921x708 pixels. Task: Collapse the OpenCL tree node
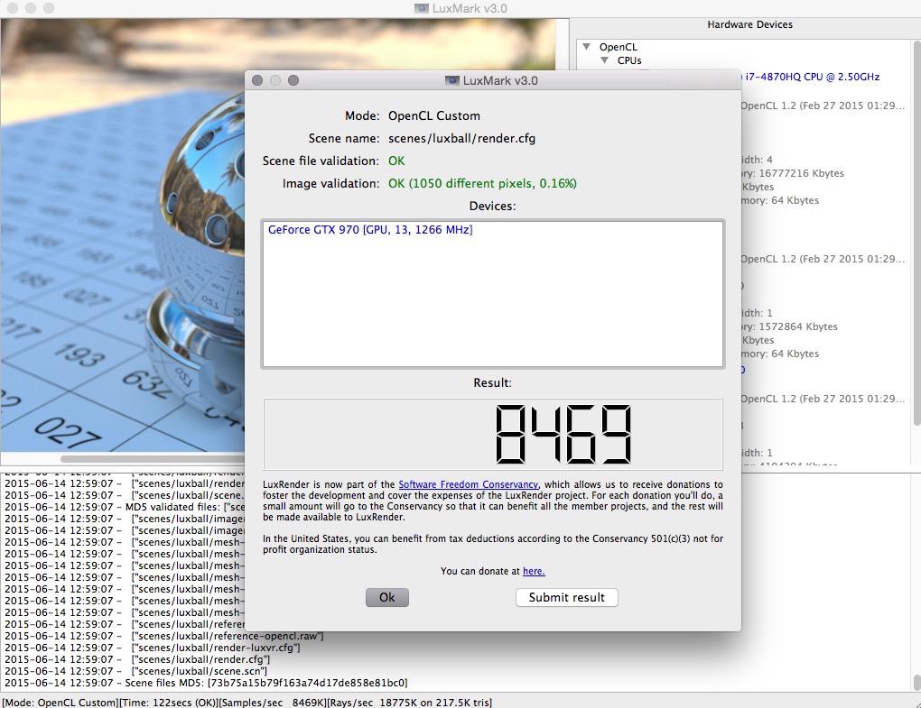[x=586, y=46]
